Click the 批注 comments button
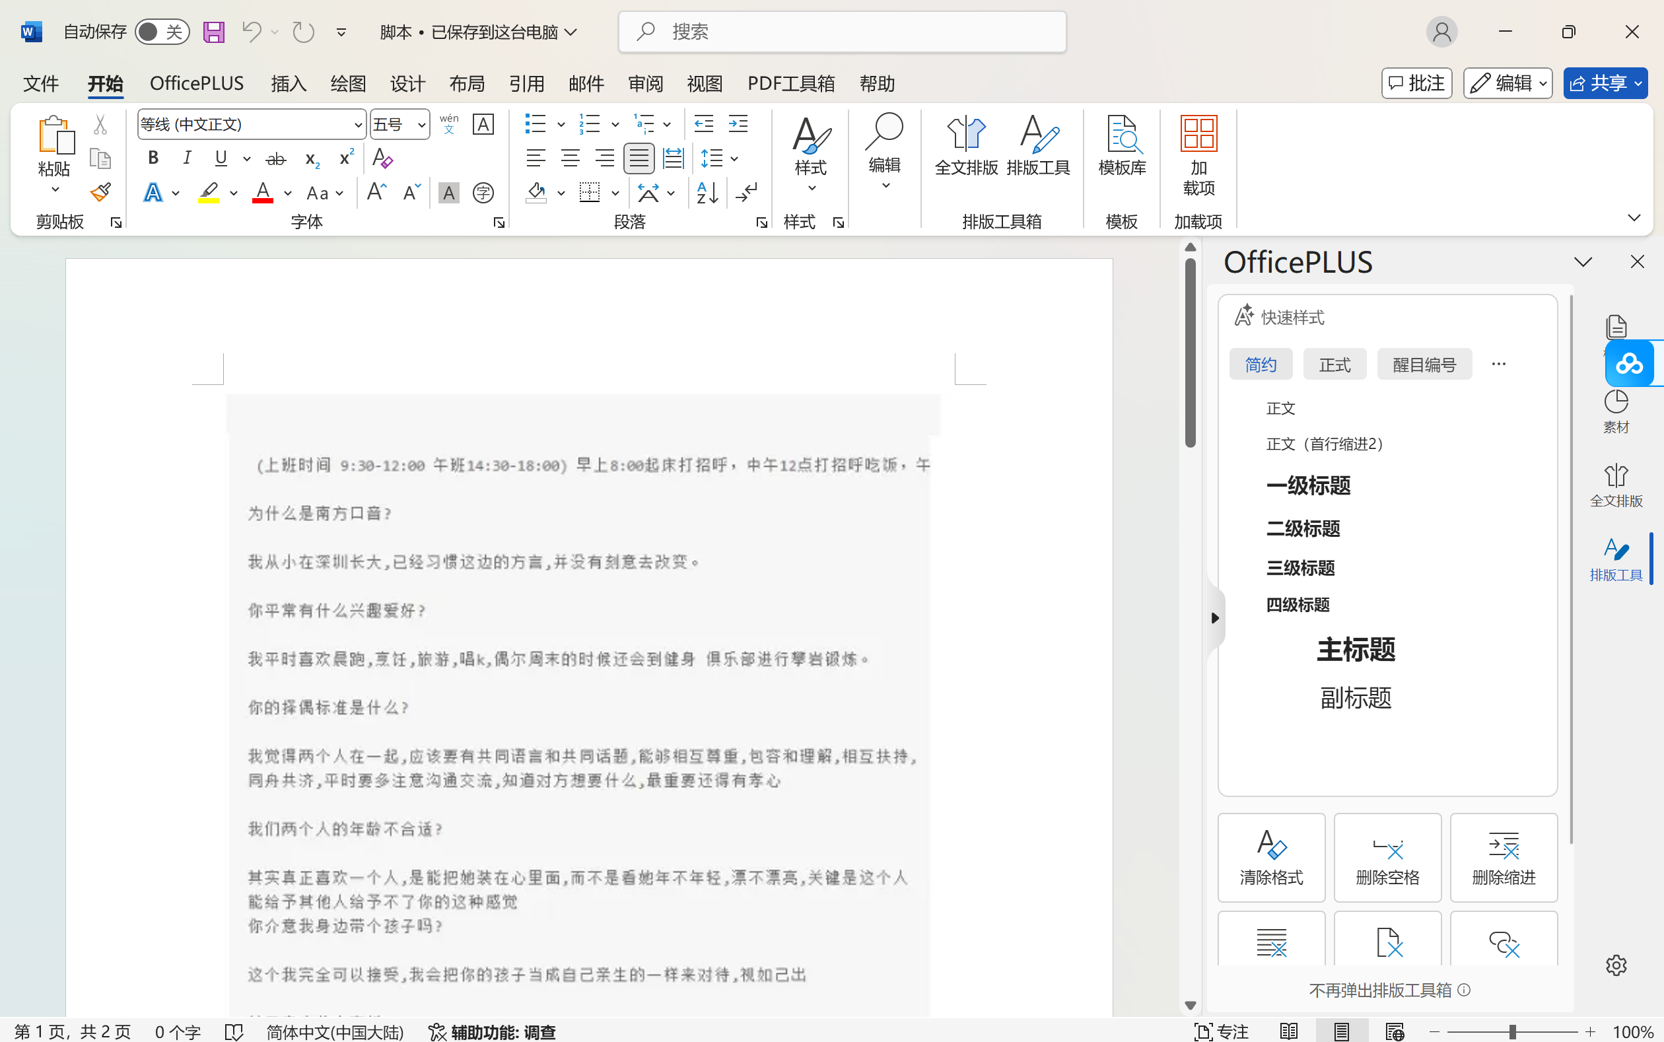1664x1042 pixels. pos(1416,83)
